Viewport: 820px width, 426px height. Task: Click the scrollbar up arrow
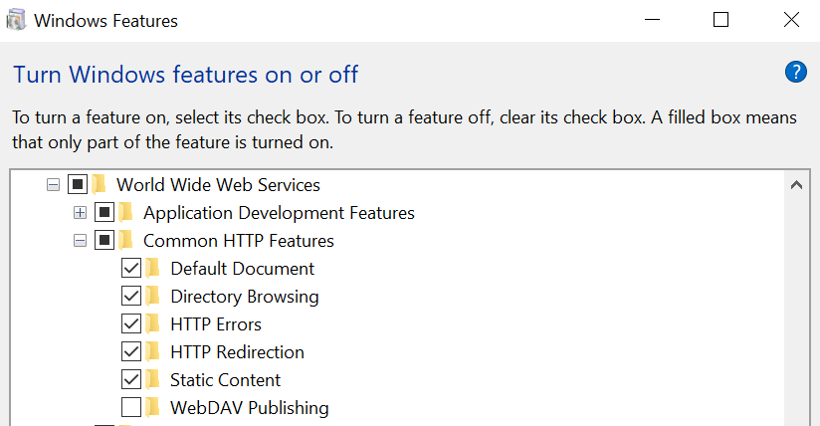point(796,184)
